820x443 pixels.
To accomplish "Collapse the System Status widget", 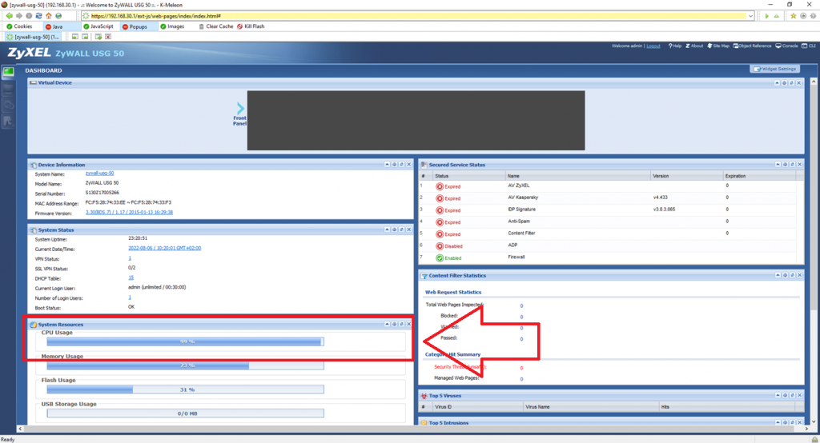I will tap(387, 229).
